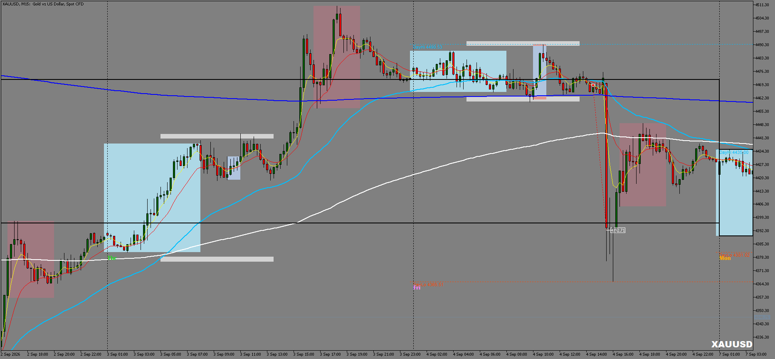Click the 3 Sep 01:00 time label

(117, 354)
